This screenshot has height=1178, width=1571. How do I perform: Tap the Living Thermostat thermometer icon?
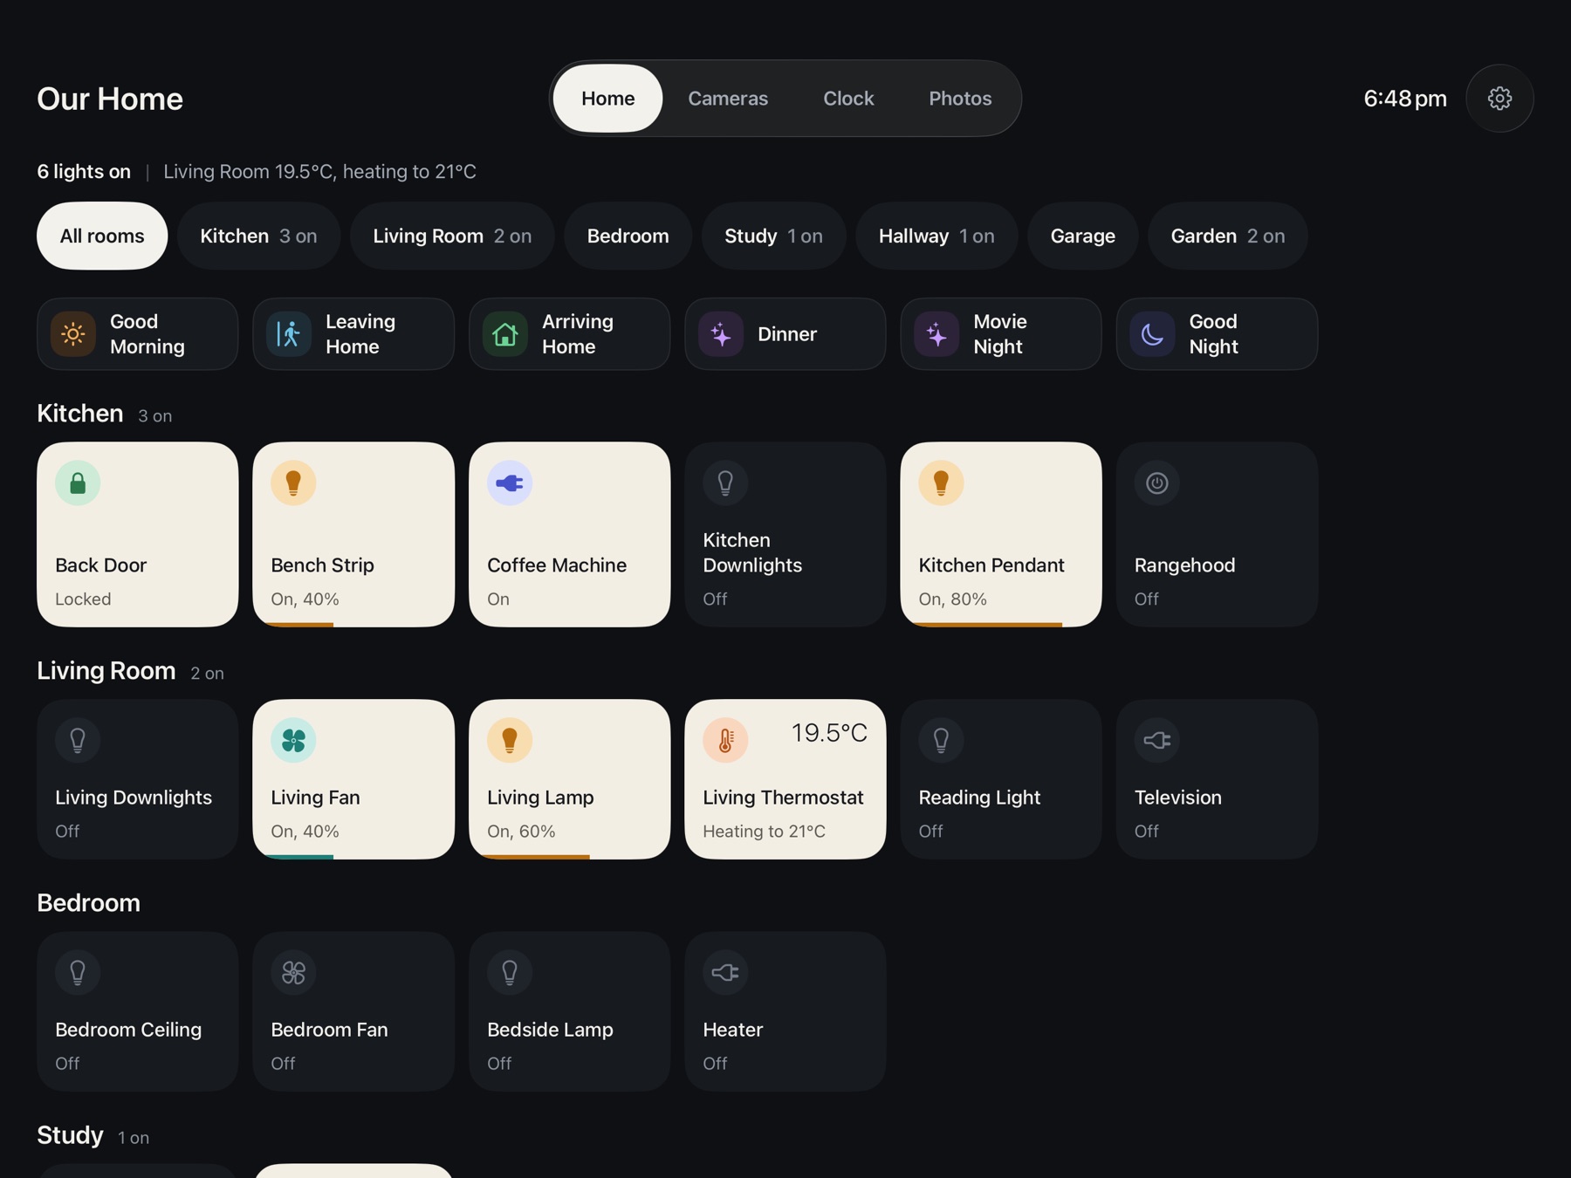tap(725, 740)
